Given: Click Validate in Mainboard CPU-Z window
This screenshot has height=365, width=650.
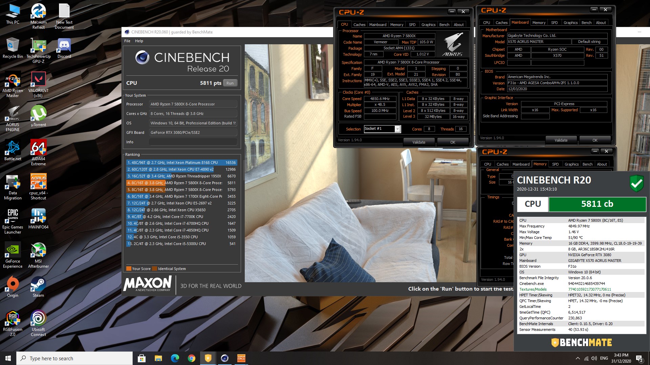Looking at the screenshot, I should point(561,140).
